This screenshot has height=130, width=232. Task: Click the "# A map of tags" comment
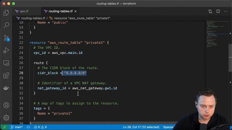pos(76,103)
